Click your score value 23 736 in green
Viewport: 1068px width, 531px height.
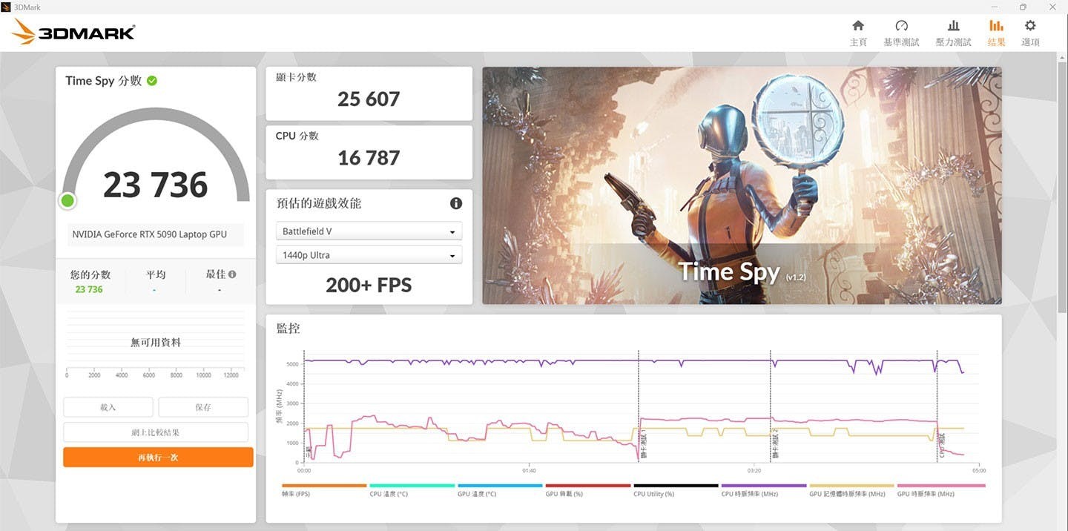pos(89,289)
